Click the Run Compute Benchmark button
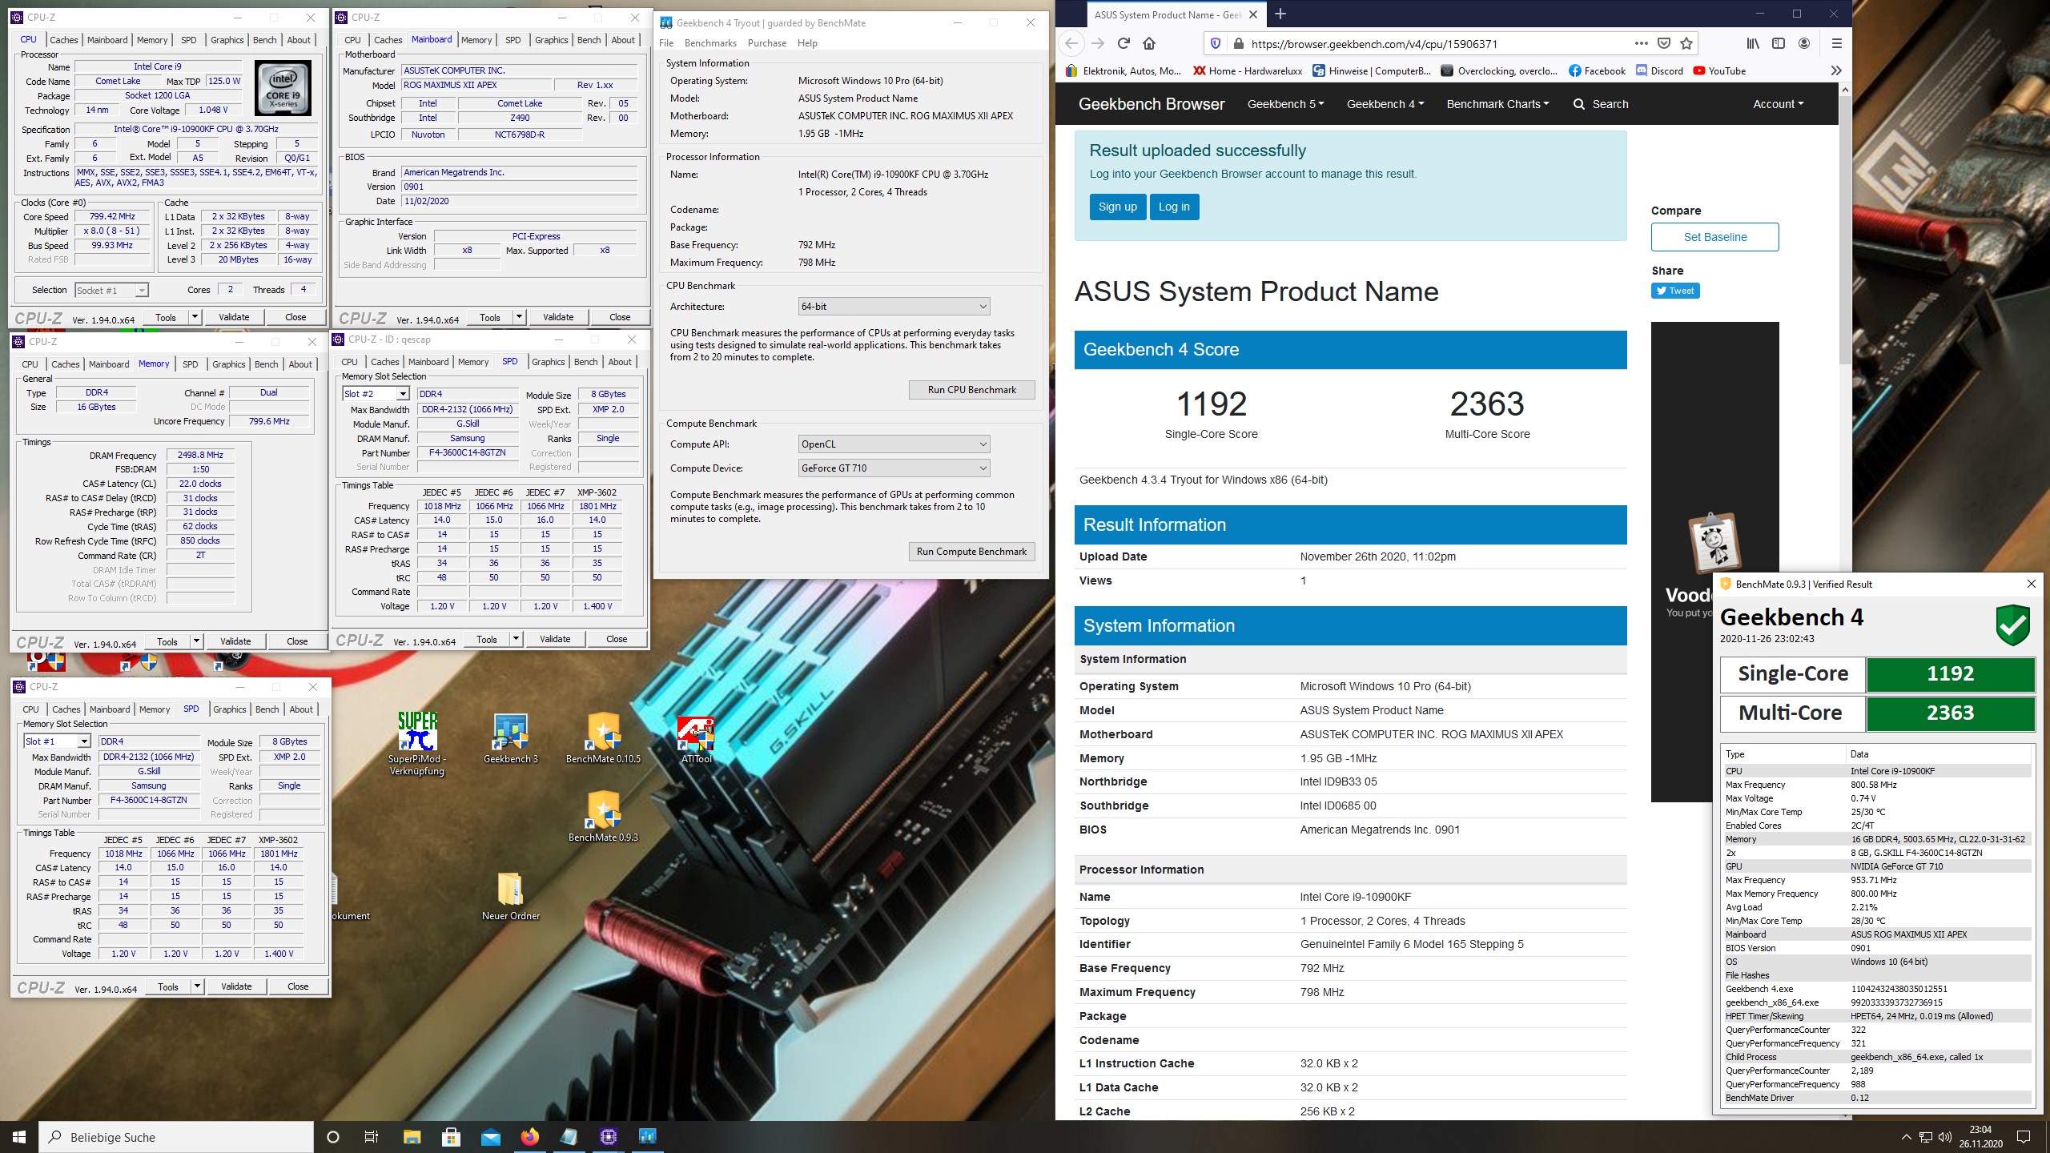2050x1153 pixels. click(x=971, y=552)
